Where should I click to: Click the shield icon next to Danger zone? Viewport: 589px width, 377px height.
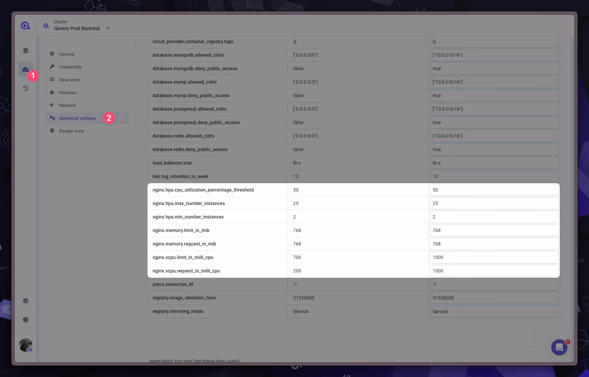point(52,131)
